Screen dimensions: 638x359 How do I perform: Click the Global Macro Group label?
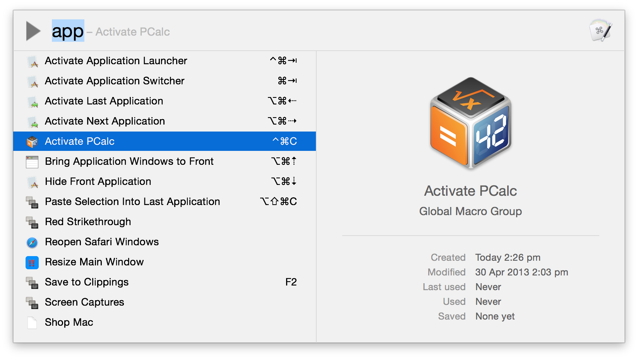470,211
